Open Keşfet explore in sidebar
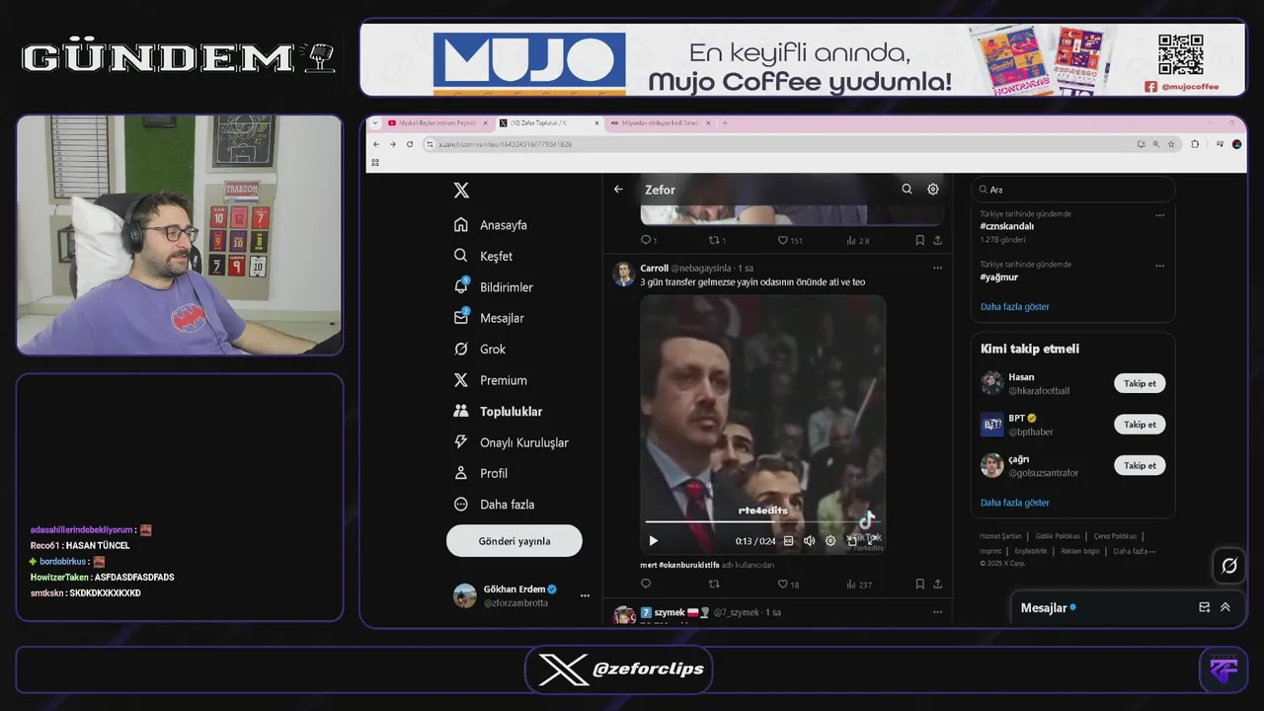The image size is (1264, 711). coord(483,256)
